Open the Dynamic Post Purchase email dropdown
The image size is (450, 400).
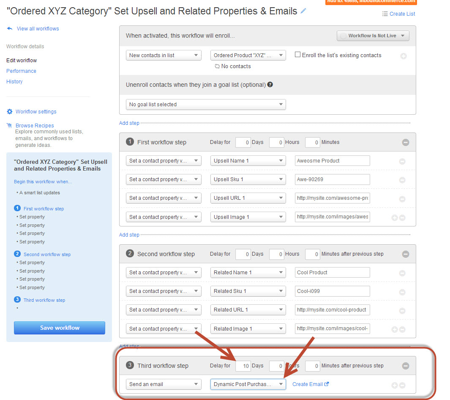click(x=248, y=384)
